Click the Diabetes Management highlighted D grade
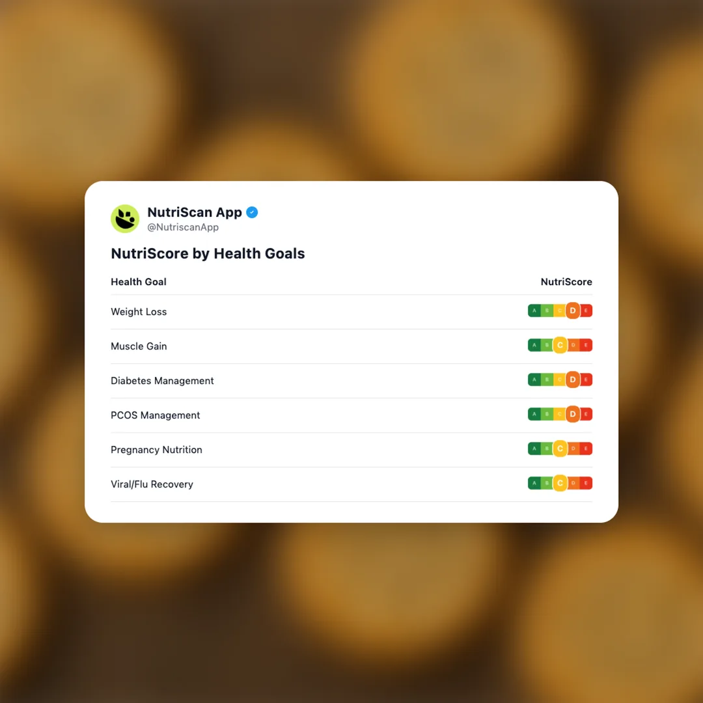Screen dimensions: 703x703 (573, 380)
